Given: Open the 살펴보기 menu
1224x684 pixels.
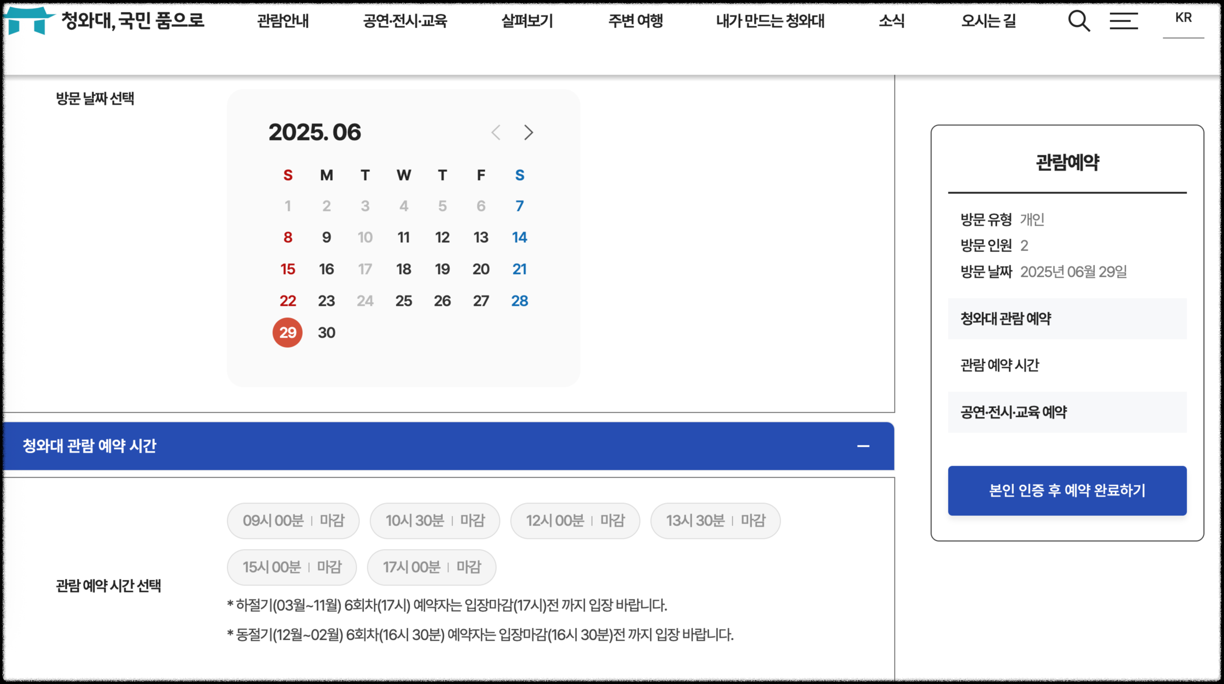Looking at the screenshot, I should [527, 21].
